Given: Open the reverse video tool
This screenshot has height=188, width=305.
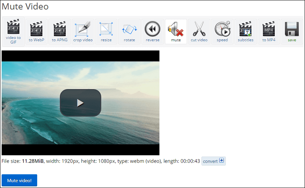Looking at the screenshot, I should (152, 32).
